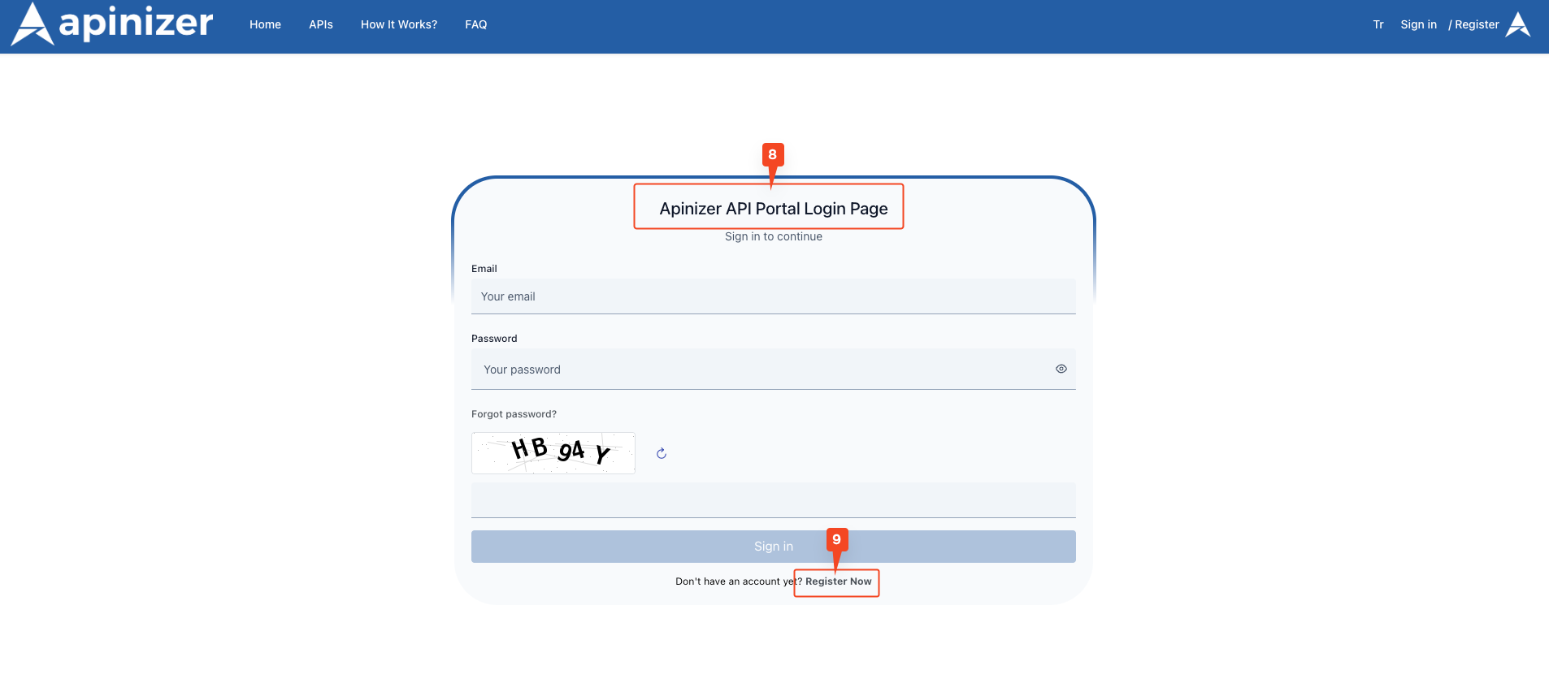The width and height of the screenshot is (1549, 696).
Task: Click Sign in link in top bar
Action: coord(1418,24)
